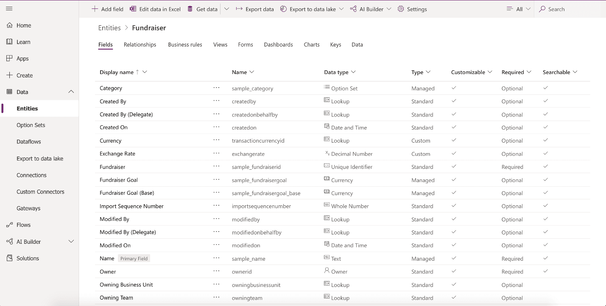Open Flows in left navigation
The width and height of the screenshot is (606, 306).
[x=23, y=225]
